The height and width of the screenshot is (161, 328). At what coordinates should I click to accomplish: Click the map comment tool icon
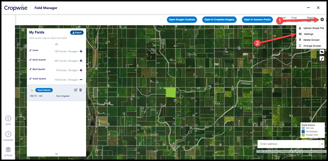[322, 52]
